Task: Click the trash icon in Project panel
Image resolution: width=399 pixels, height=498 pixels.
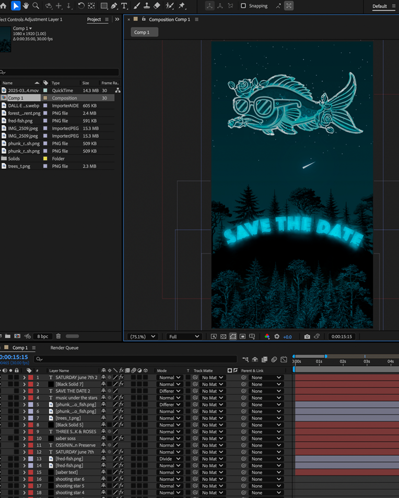Action: (x=58, y=336)
